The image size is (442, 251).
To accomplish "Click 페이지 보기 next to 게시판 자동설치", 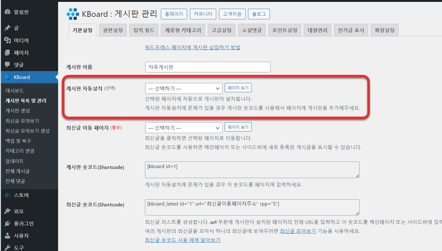I will tap(238, 88).
